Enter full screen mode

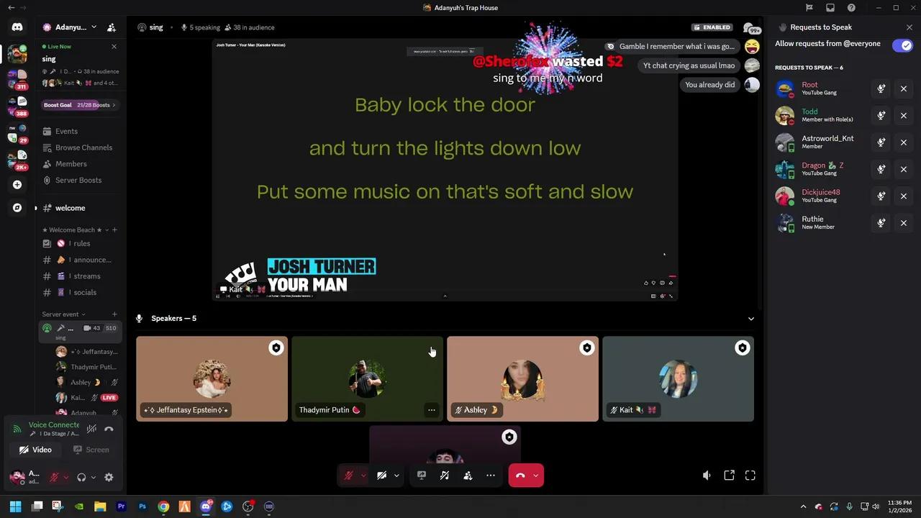(x=750, y=476)
